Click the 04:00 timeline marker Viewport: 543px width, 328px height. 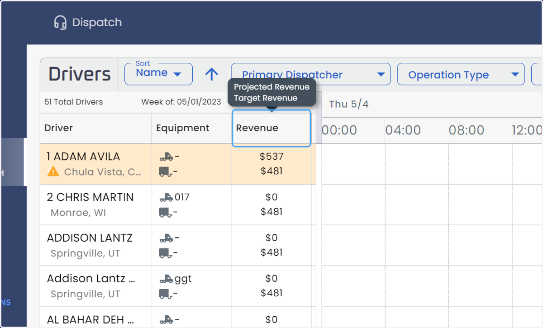403,131
